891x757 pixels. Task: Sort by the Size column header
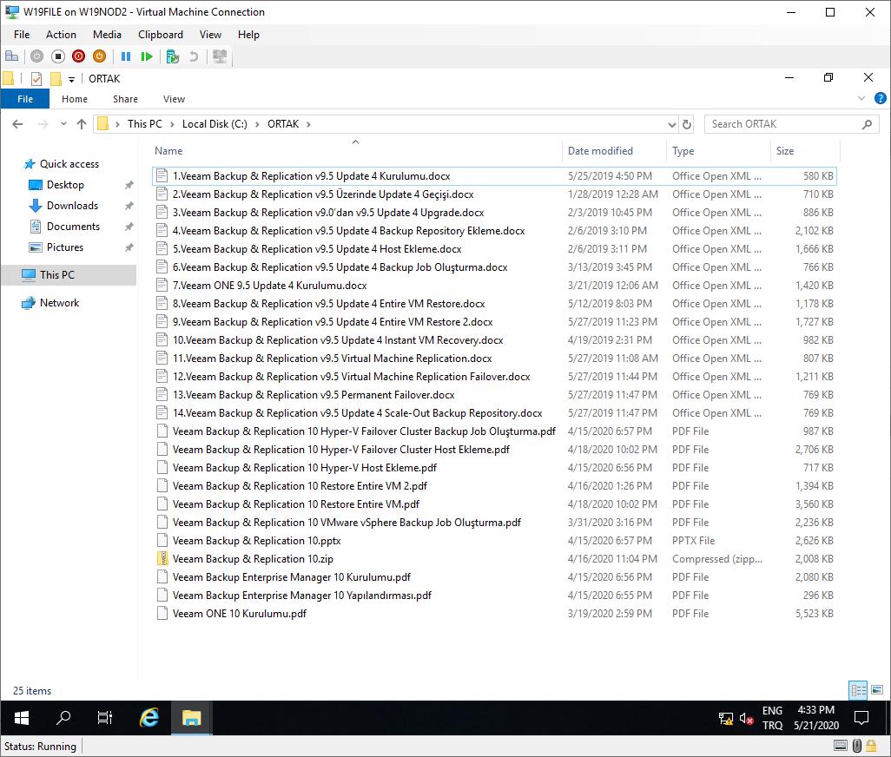tap(785, 151)
